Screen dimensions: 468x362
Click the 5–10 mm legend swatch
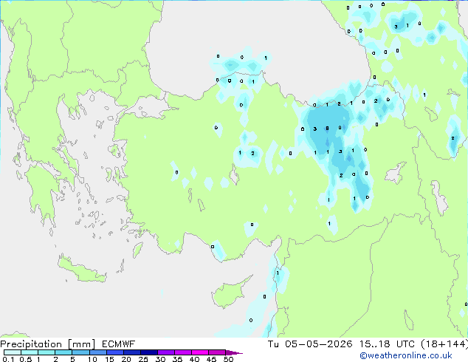click(80, 352)
